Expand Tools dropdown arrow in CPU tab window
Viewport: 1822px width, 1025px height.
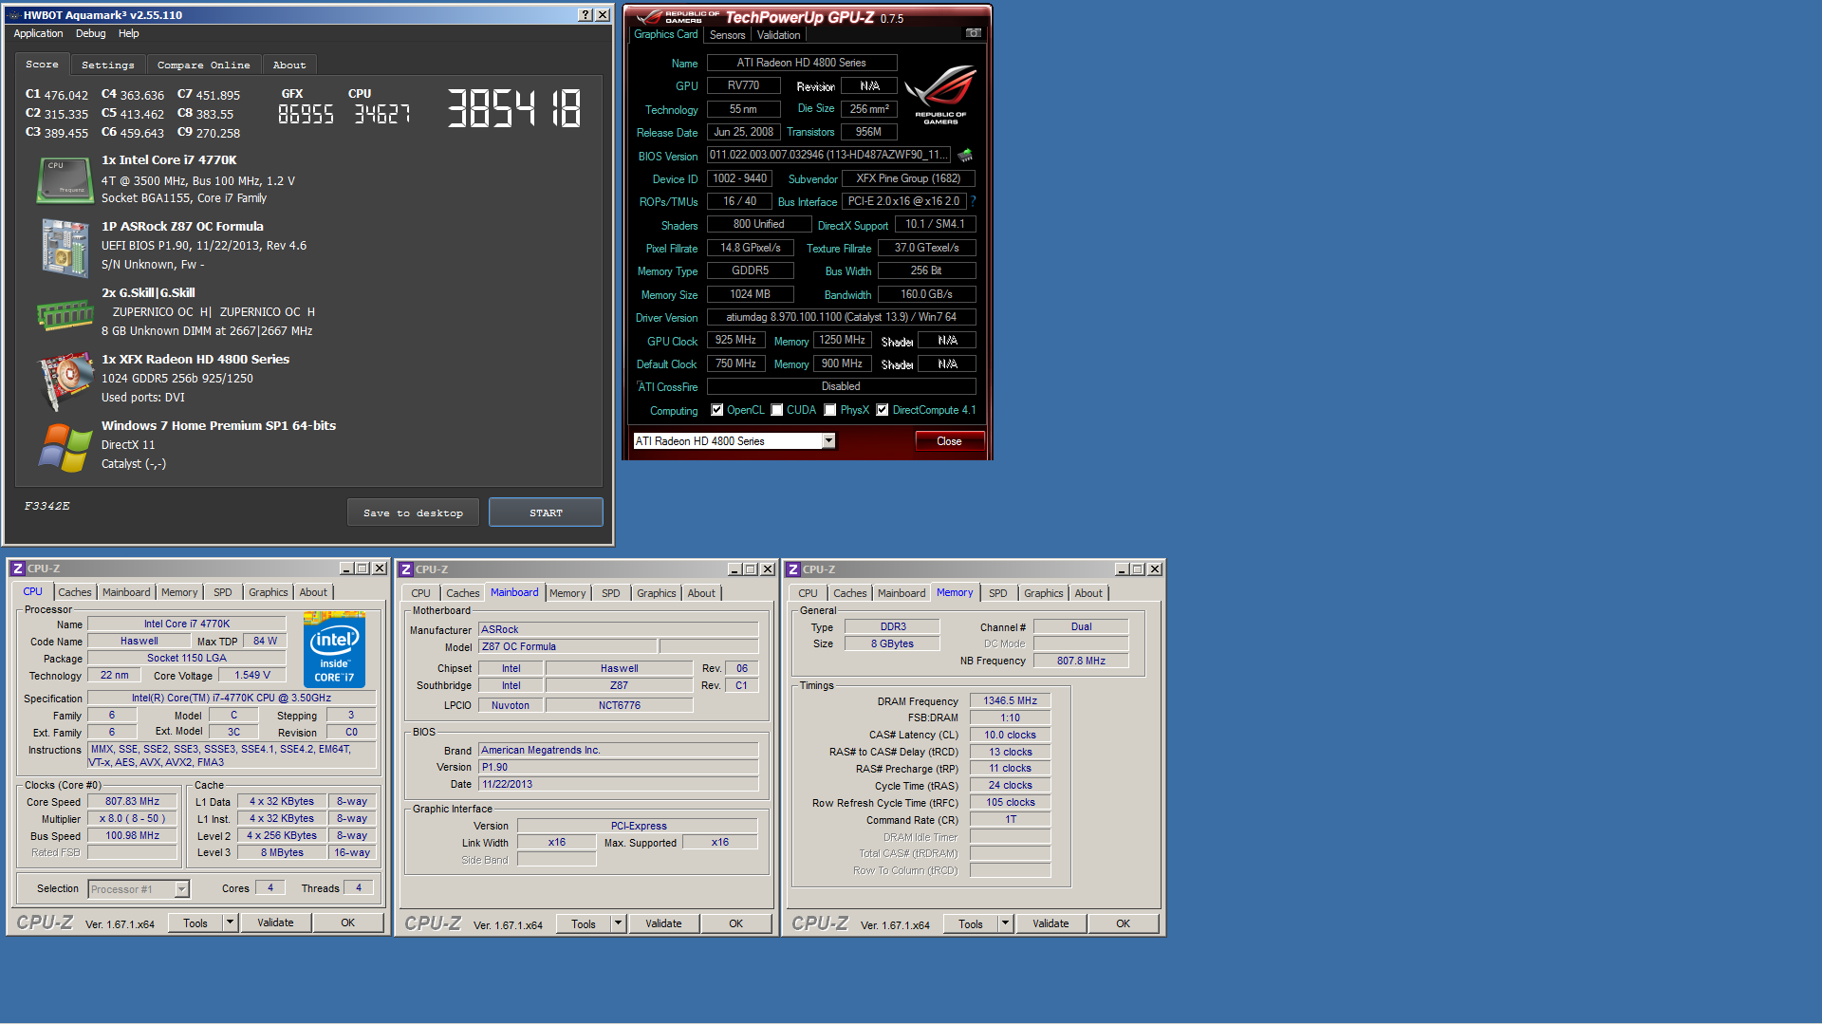pyautogui.click(x=230, y=922)
